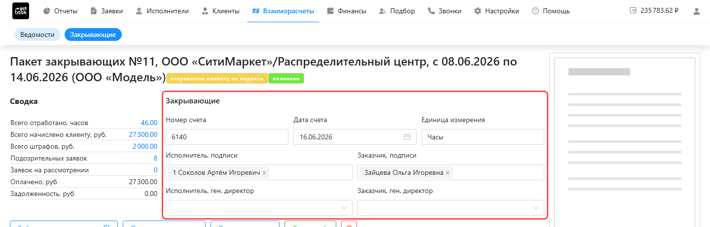Image resolution: width=710 pixels, height=227 pixels.
Task: Click the Единица измерения field Часы
Action: (x=483, y=137)
